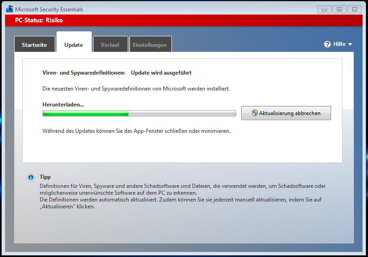Click the download progress bar
The image size is (368, 257).
click(x=139, y=113)
